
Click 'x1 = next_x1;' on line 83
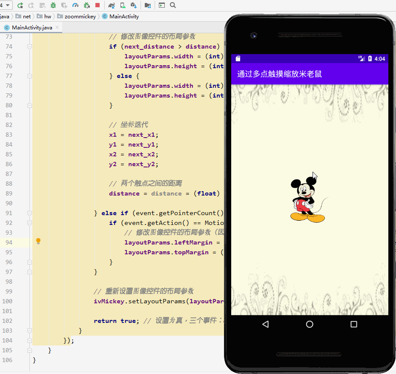[134, 135]
